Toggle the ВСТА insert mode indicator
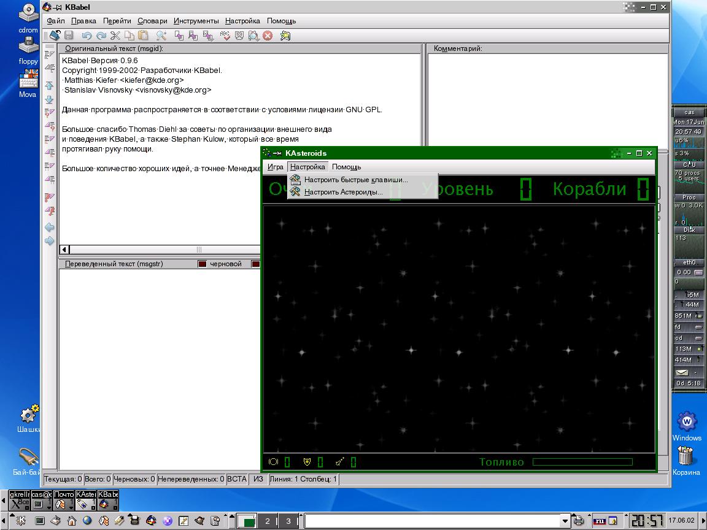This screenshot has width=707, height=530. tap(237, 479)
